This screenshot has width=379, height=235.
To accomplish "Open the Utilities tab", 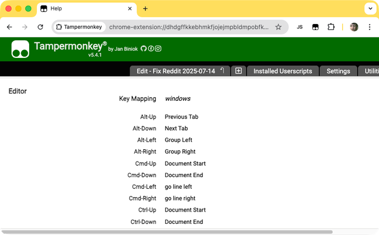I will [368, 71].
